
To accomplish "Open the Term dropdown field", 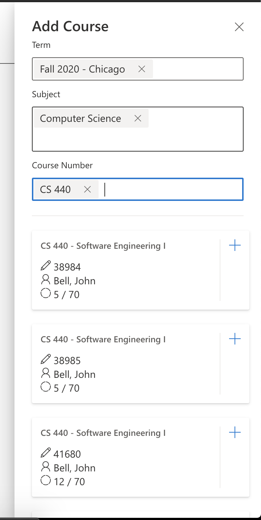I will coord(198,69).
